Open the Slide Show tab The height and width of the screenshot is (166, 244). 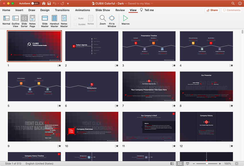tap(102, 10)
